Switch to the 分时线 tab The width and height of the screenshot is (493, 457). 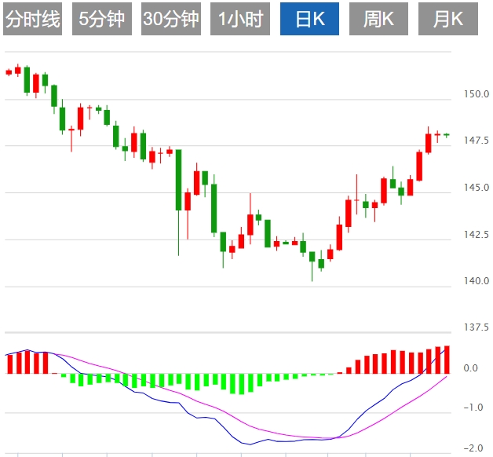[32, 19]
